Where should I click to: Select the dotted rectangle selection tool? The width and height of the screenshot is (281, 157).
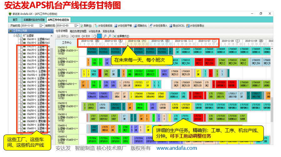click(x=99, y=36)
